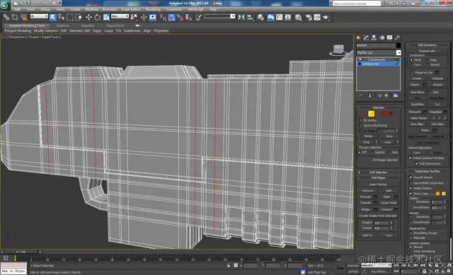The height and width of the screenshot is (275, 453).
Task: Switch to the Modify command panel
Action: point(366,37)
